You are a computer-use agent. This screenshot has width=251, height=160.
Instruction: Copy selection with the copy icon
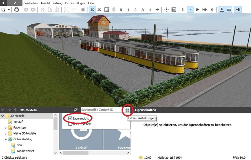pyautogui.click(x=50, y=10)
